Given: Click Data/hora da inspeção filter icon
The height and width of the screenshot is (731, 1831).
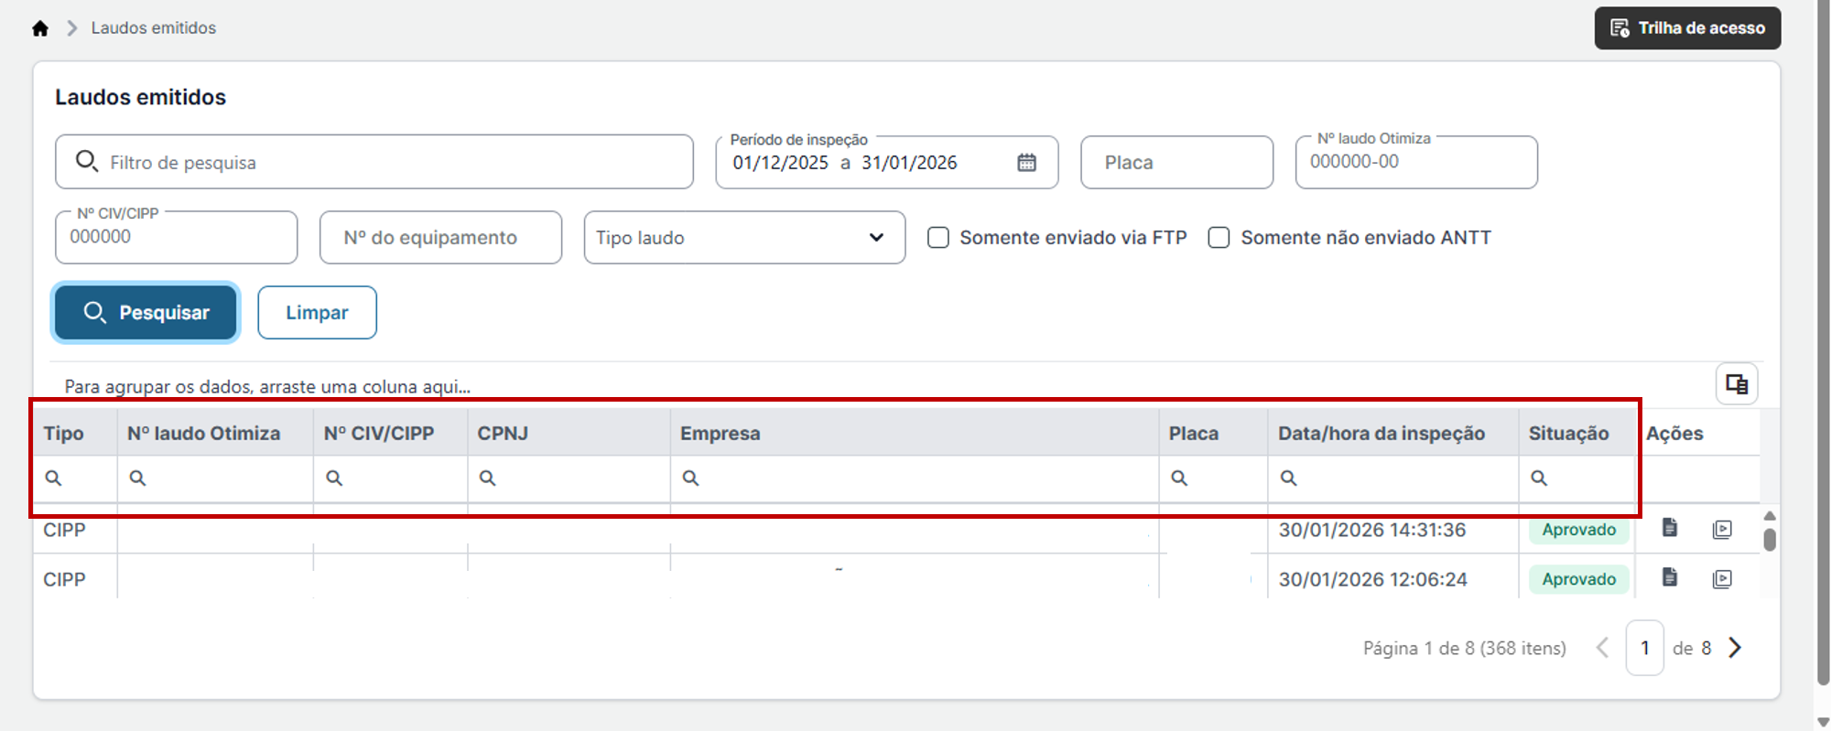Looking at the screenshot, I should point(1288,478).
